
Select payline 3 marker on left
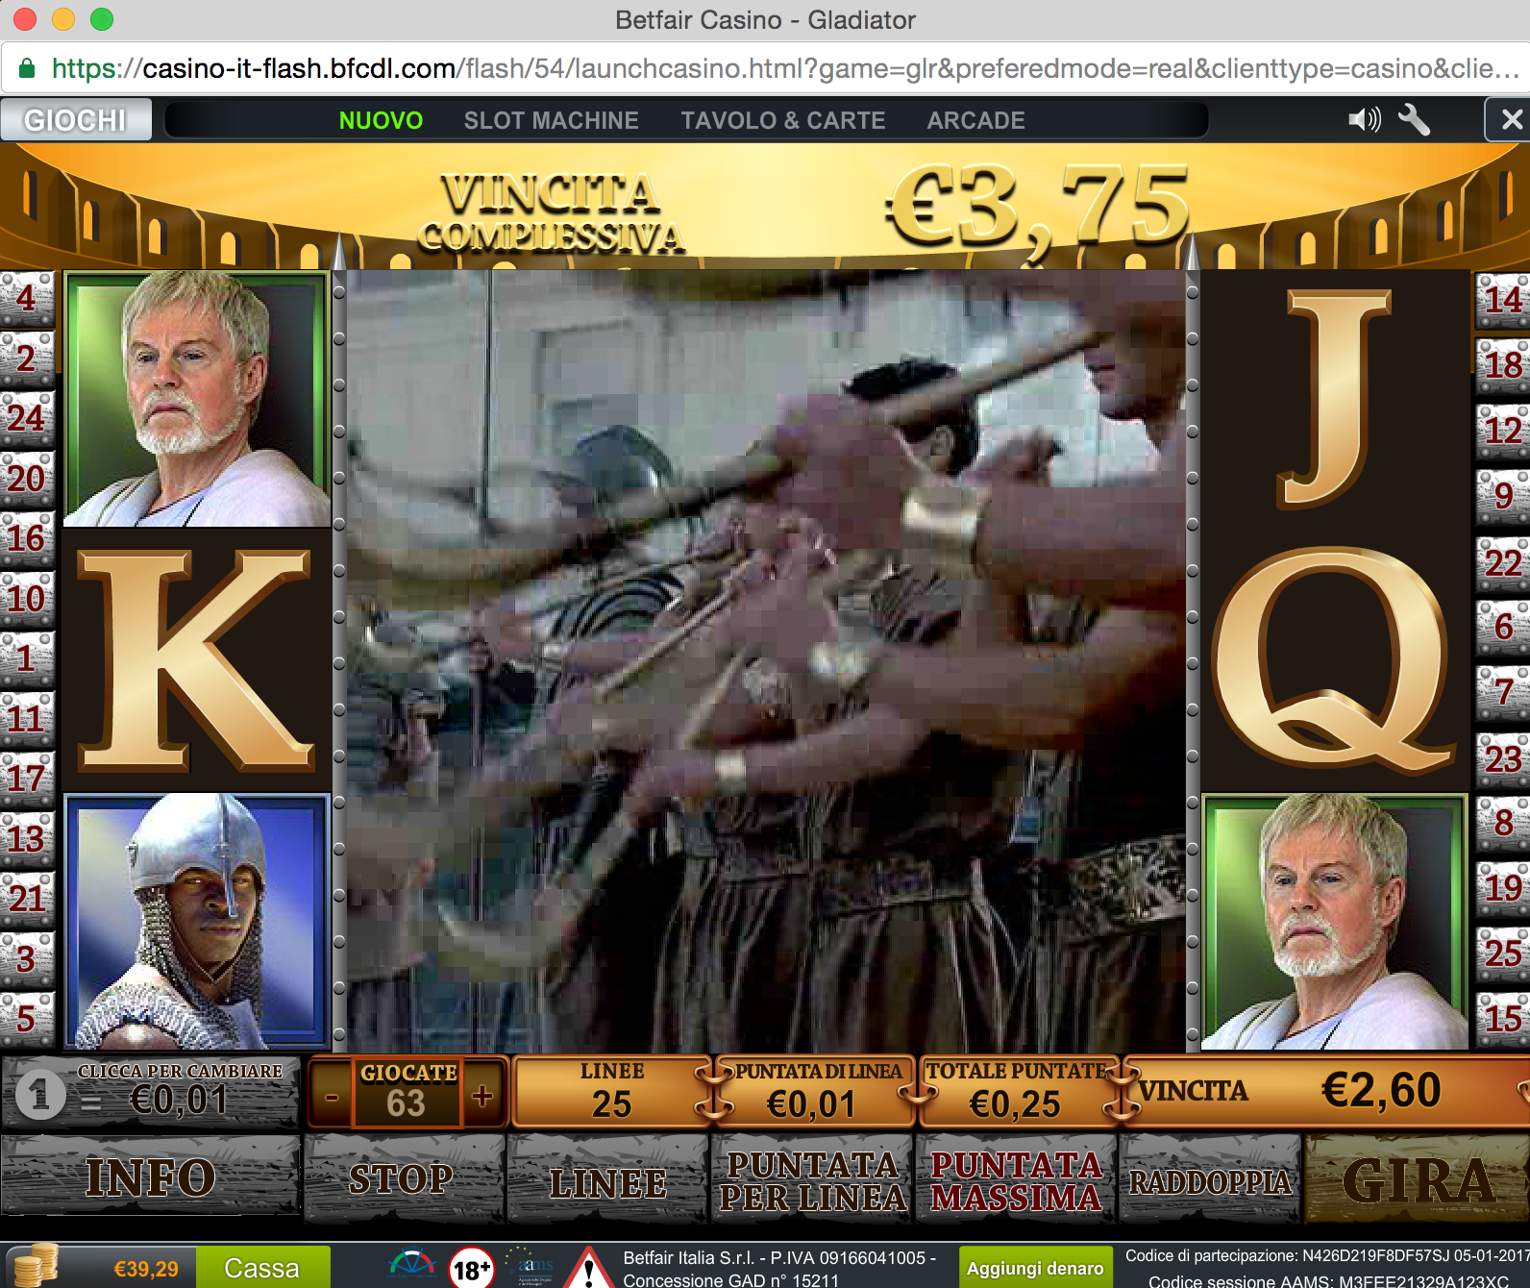pos(27,958)
